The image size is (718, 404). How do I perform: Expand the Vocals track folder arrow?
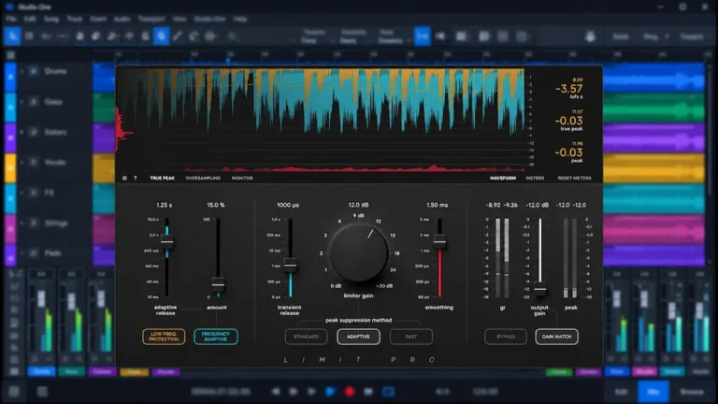click(x=22, y=162)
